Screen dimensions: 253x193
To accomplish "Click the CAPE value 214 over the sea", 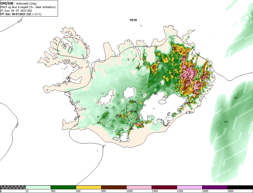I will coord(226,122).
